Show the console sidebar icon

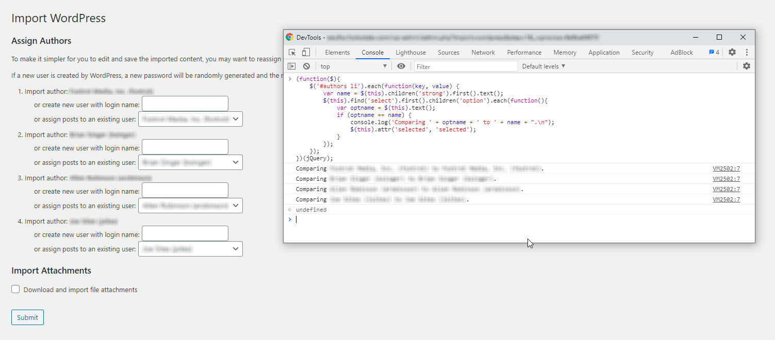point(292,66)
